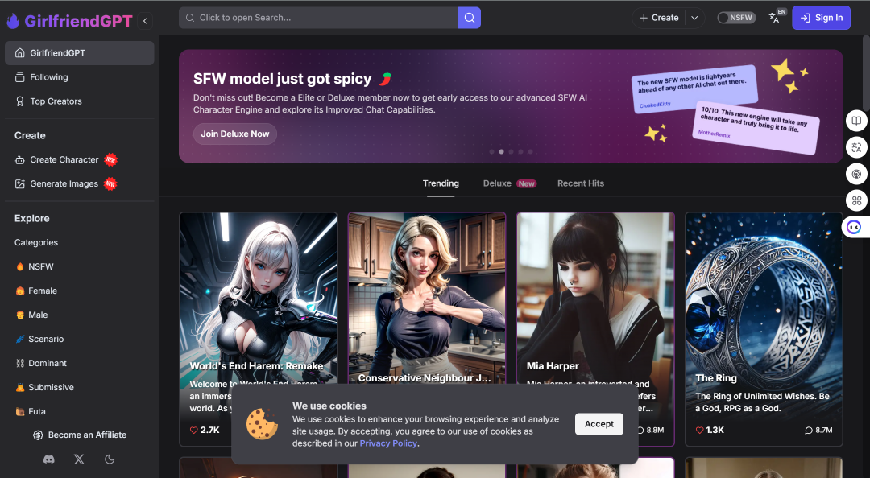Open the Privacy Policy link
Screen dimensions: 870x478
coord(388,443)
